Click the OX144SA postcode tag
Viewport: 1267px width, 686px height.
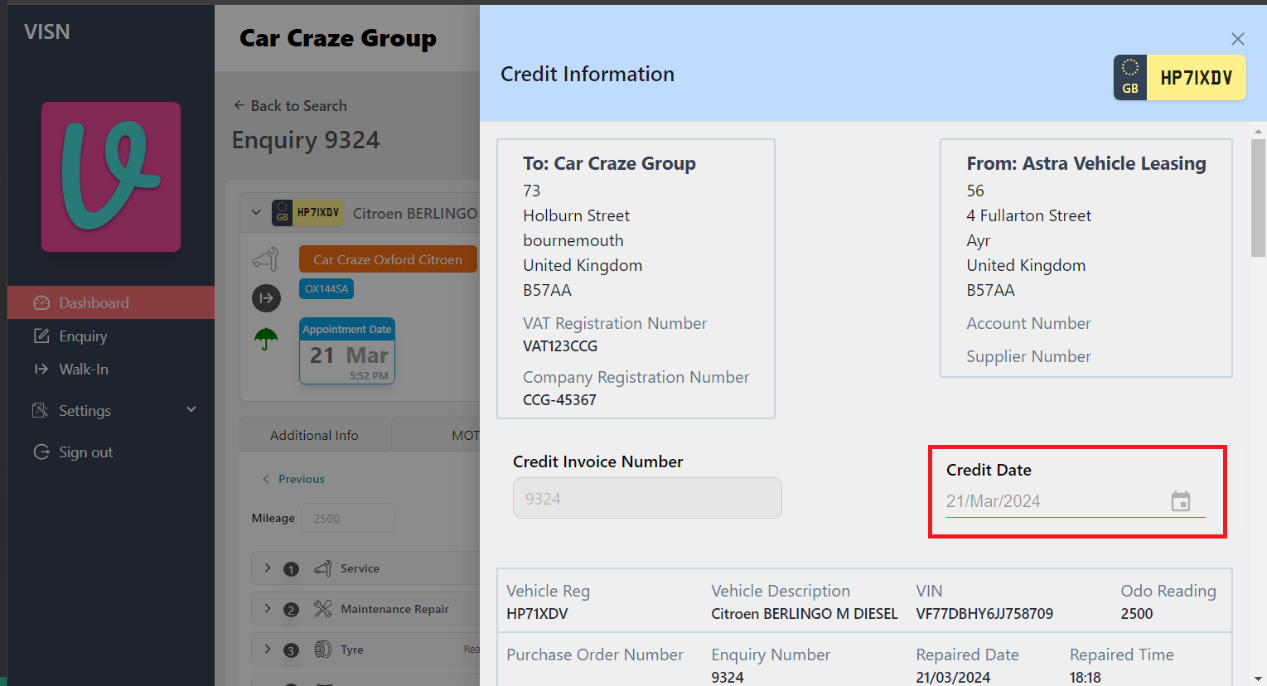click(326, 289)
